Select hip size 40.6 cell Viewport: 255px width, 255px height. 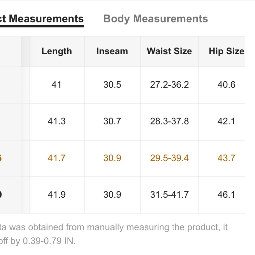pos(226,85)
